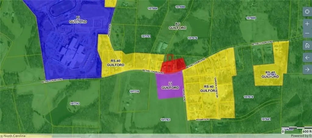Screen dimensions: 312x138
Task: Go back to previous map extent
Action: tap(307, 58)
